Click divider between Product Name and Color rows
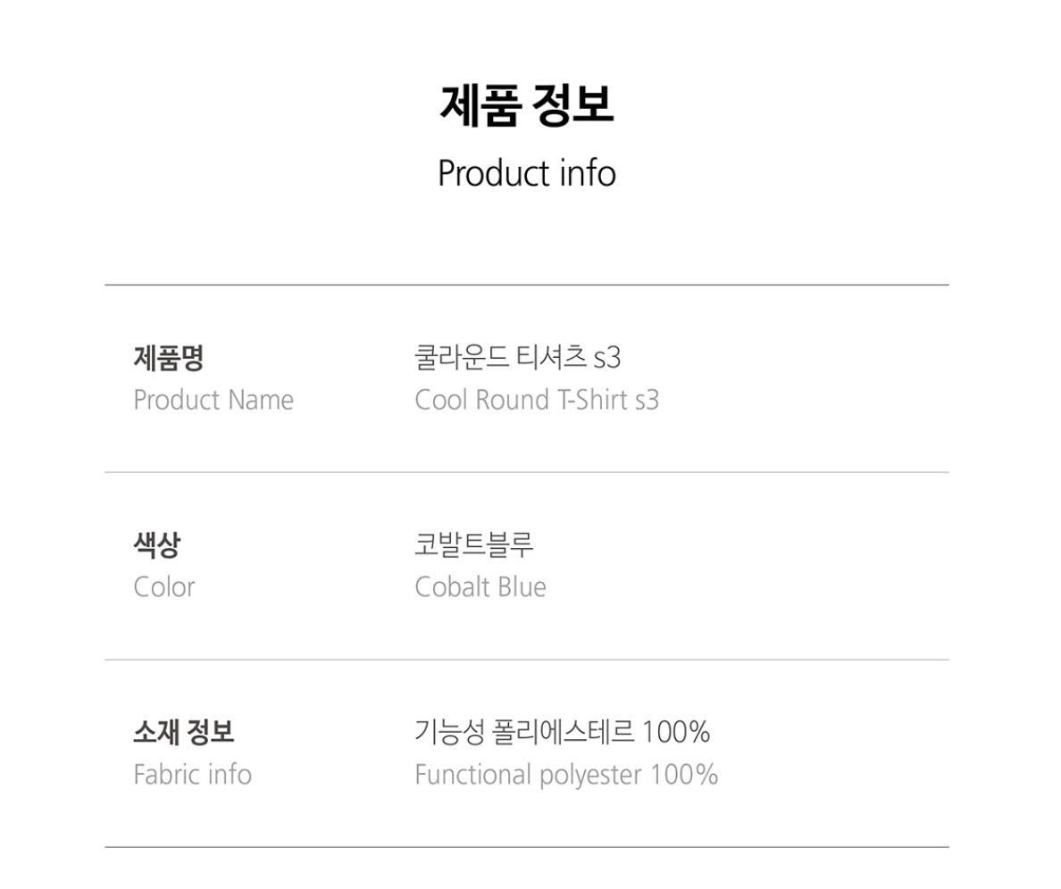The height and width of the screenshot is (889, 1061). 527,472
